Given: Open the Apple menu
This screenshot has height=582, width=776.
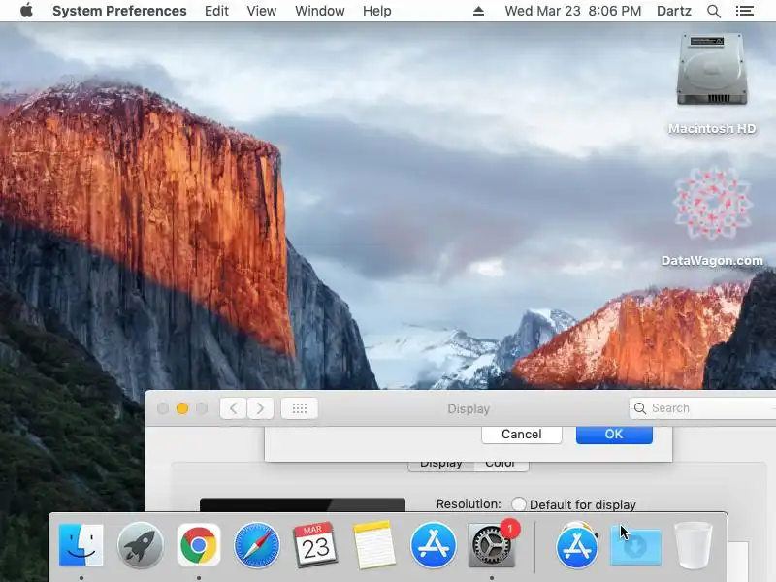Looking at the screenshot, I should pos(26,11).
